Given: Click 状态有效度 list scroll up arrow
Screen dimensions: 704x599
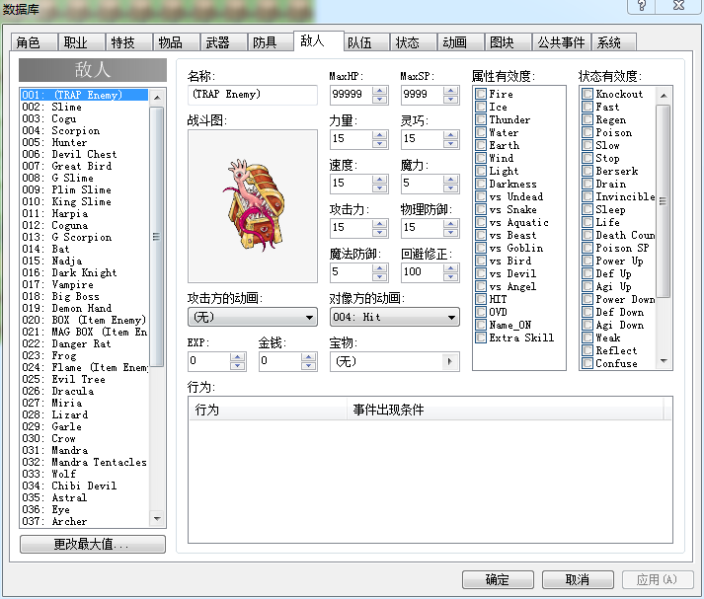Looking at the screenshot, I should click(x=664, y=96).
